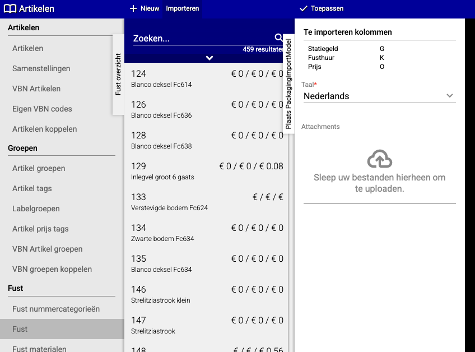
Task: Select item 124 Blanco deksel Fc614
Action: [206, 78]
